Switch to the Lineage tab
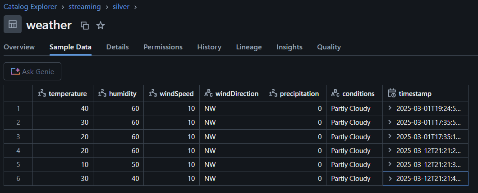The height and width of the screenshot is (193, 478). (249, 47)
